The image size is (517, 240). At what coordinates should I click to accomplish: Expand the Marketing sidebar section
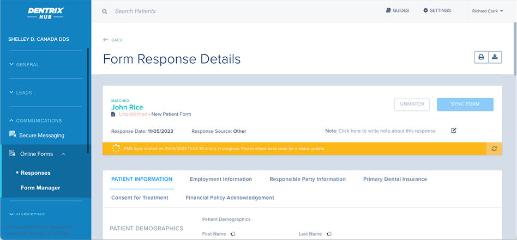click(x=27, y=214)
